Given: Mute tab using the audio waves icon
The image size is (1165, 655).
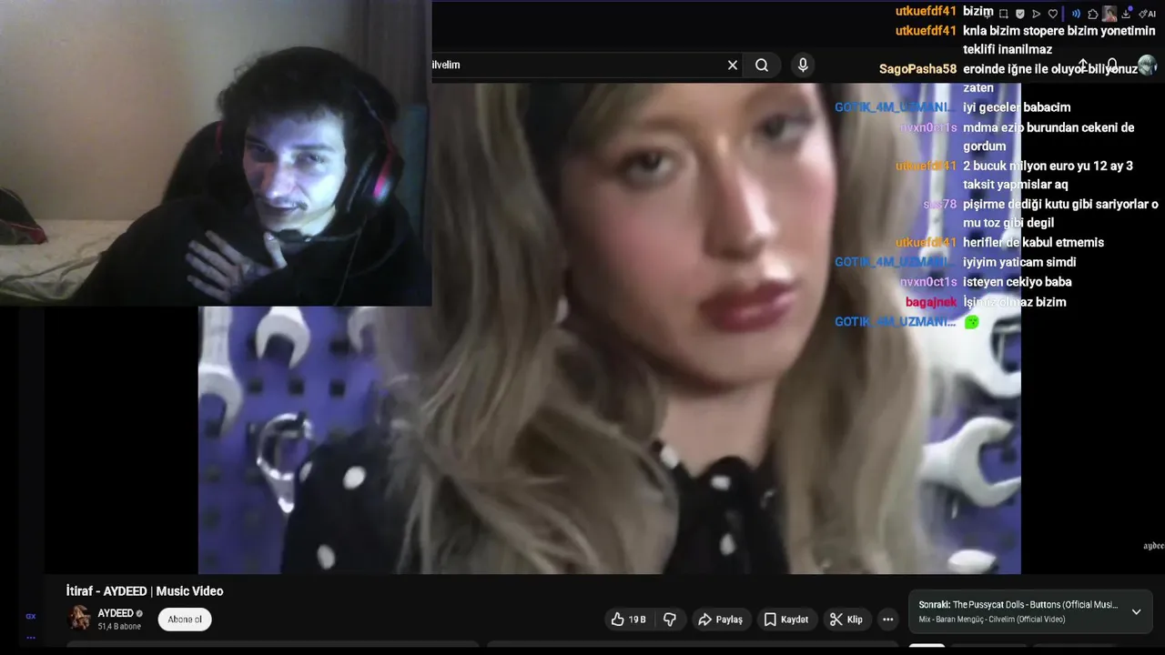Looking at the screenshot, I should point(1076,14).
